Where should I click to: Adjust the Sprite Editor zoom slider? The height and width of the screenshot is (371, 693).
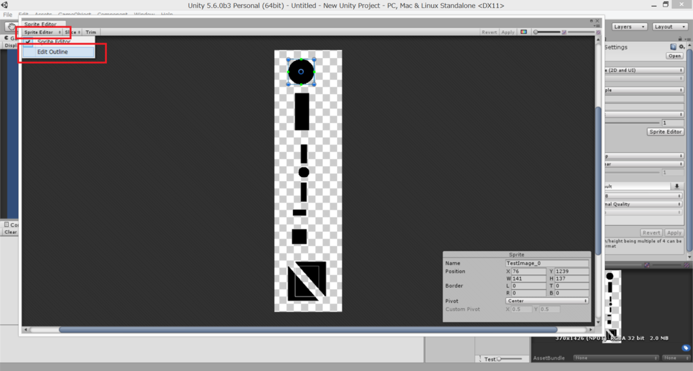coord(547,32)
